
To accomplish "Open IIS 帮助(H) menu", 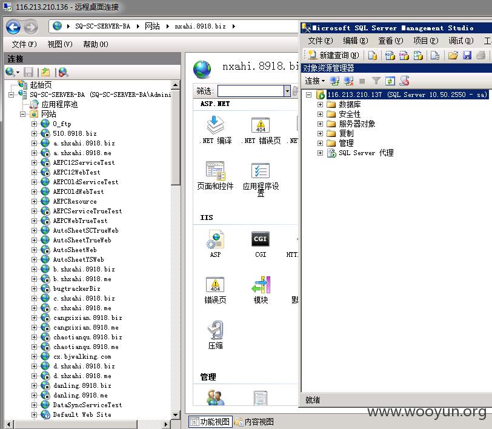I will click(96, 44).
